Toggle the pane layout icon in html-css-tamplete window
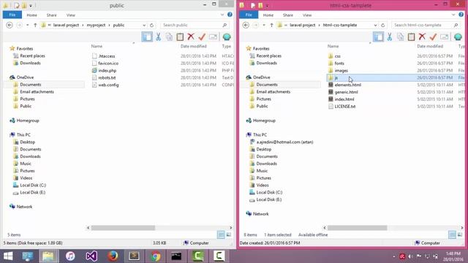 pyautogui.click(x=378, y=37)
